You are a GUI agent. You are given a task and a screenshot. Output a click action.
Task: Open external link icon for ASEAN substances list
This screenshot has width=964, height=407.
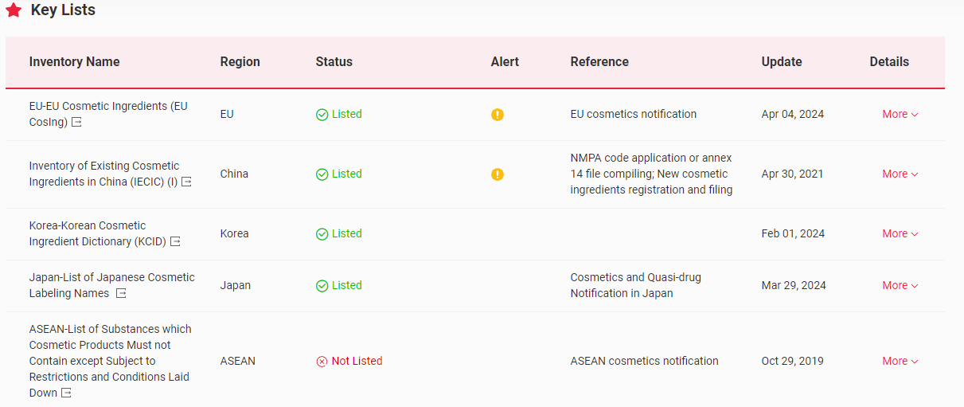[x=66, y=393]
